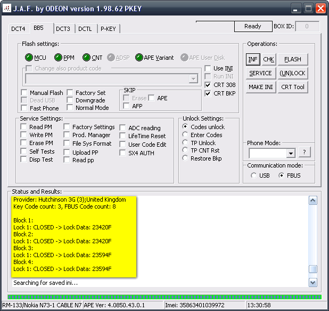Switch to the DCT4 tab
The height and width of the screenshot is (311, 329).
18,29
